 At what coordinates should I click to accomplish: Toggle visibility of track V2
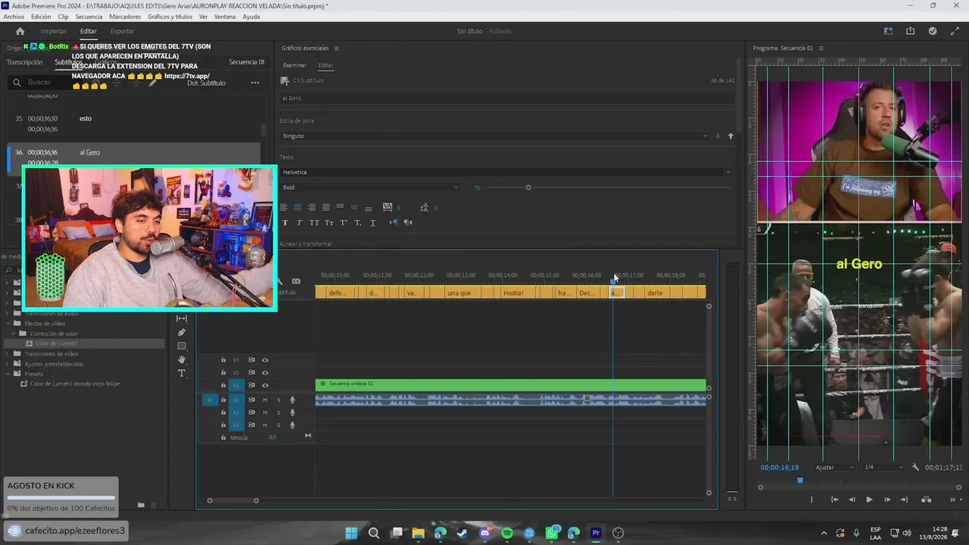[x=265, y=372]
